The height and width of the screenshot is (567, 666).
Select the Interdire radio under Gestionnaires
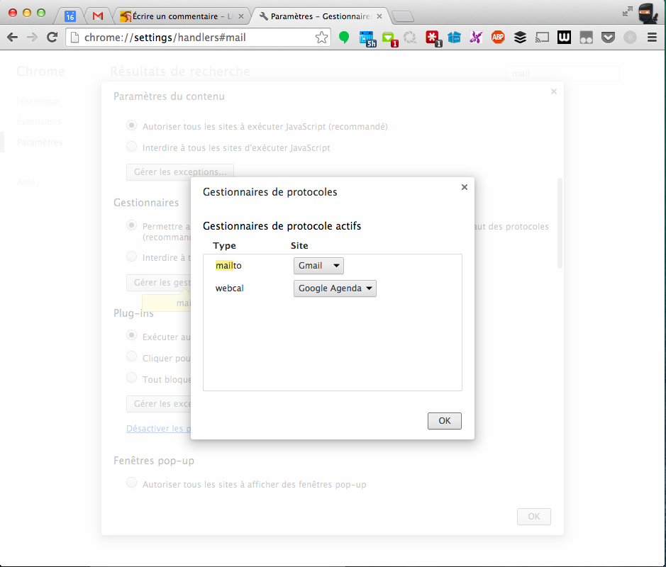[132, 257]
